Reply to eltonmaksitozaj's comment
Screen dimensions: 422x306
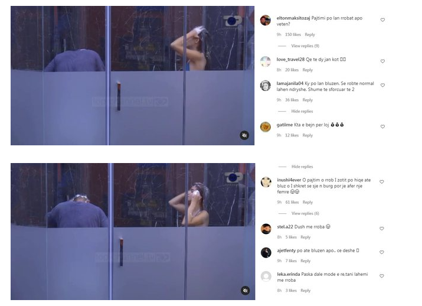310,34
